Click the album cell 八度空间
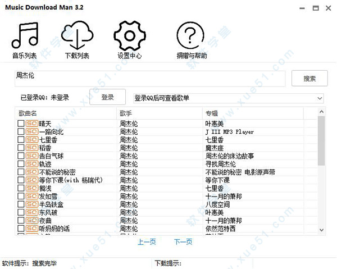 217,204
